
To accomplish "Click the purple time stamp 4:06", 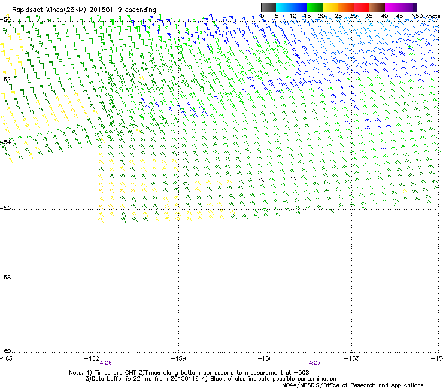I will click(x=106, y=363).
